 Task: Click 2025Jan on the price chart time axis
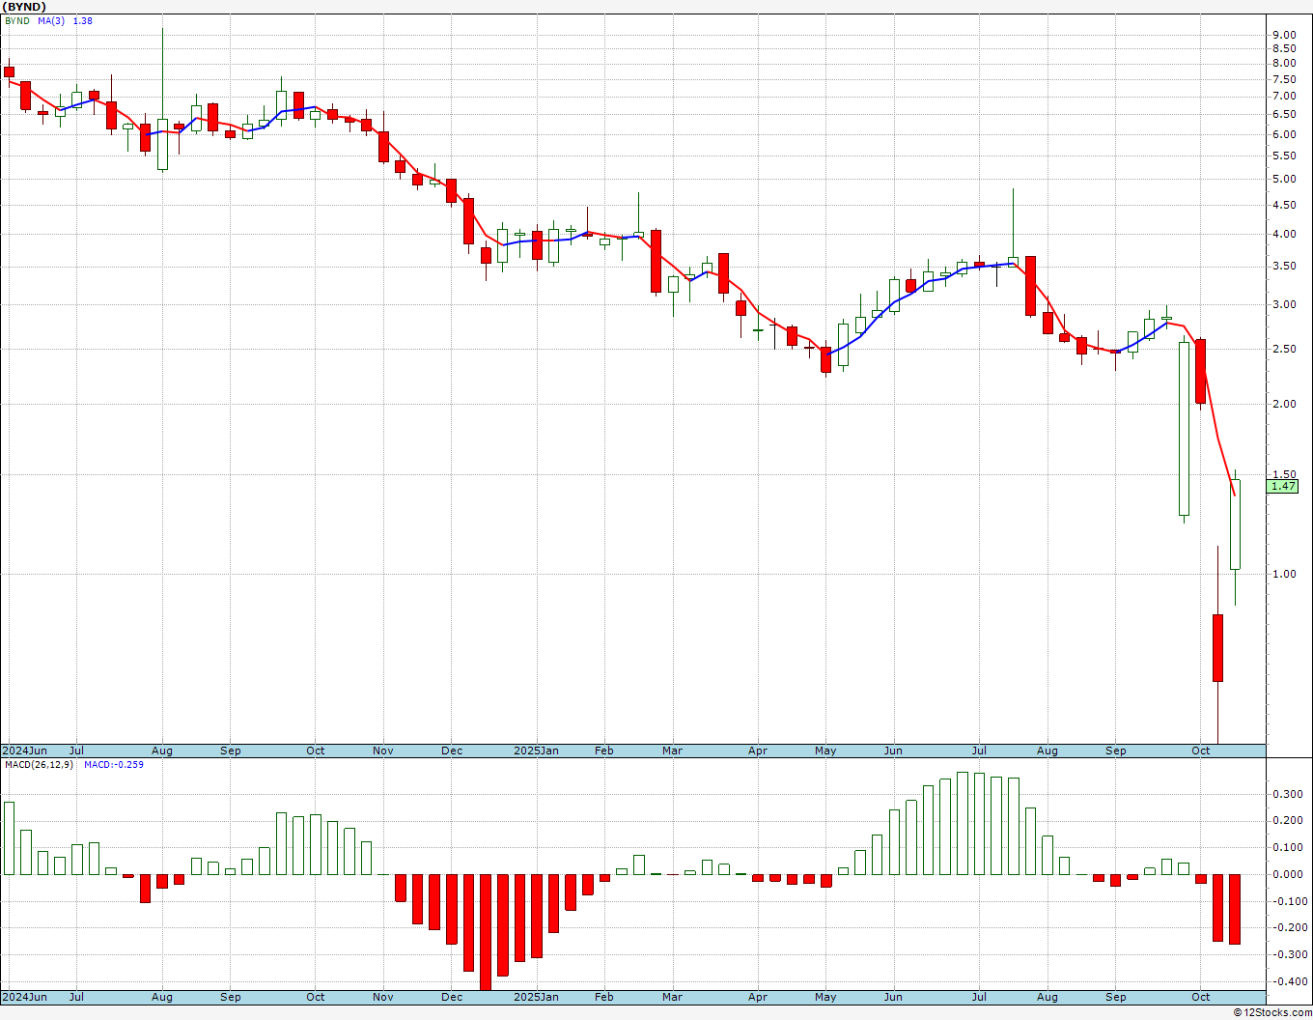[x=536, y=751]
